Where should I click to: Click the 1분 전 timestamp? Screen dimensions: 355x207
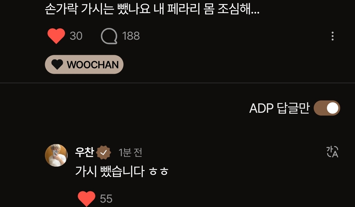click(131, 152)
